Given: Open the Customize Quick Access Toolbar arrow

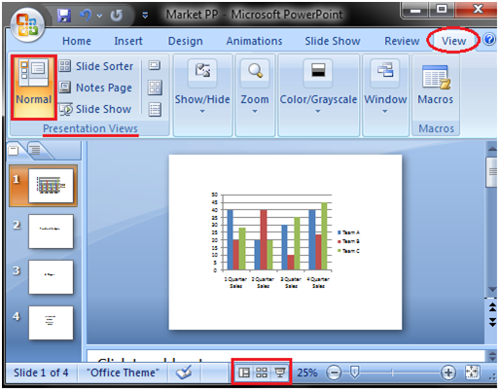Looking at the screenshot, I should tap(145, 16).
